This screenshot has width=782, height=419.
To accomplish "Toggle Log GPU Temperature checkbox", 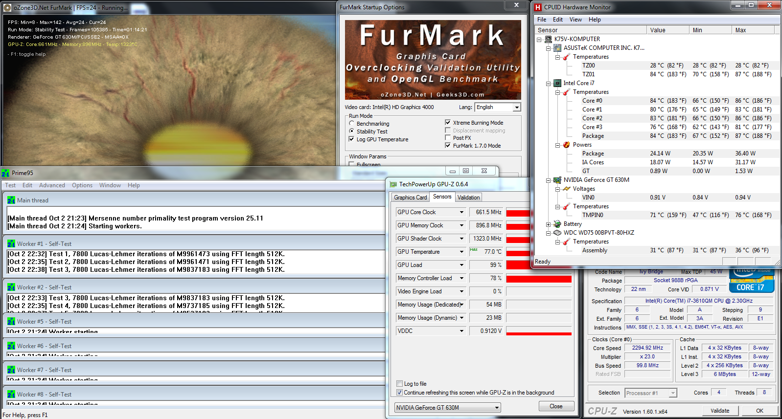I will point(351,139).
